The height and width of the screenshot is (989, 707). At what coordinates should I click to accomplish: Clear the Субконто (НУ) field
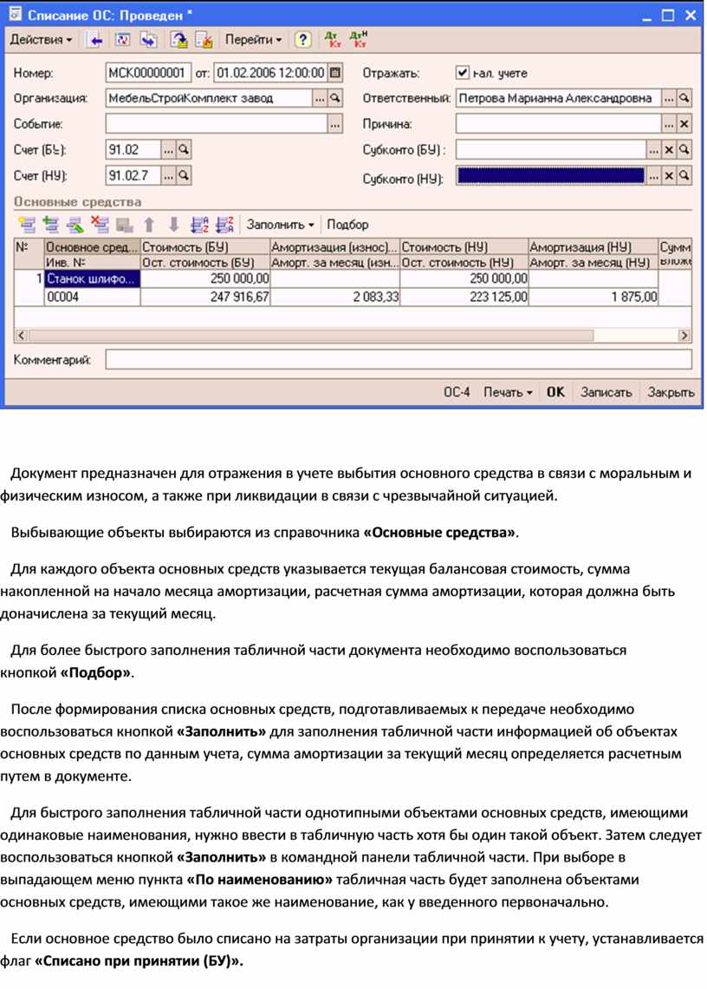pos(669,176)
